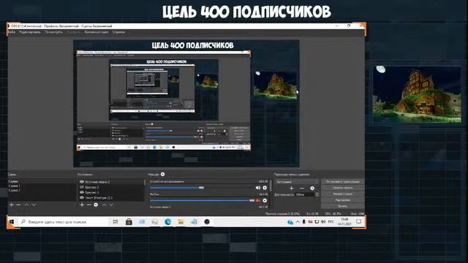Remove scene transition with minus icon

click(x=302, y=188)
